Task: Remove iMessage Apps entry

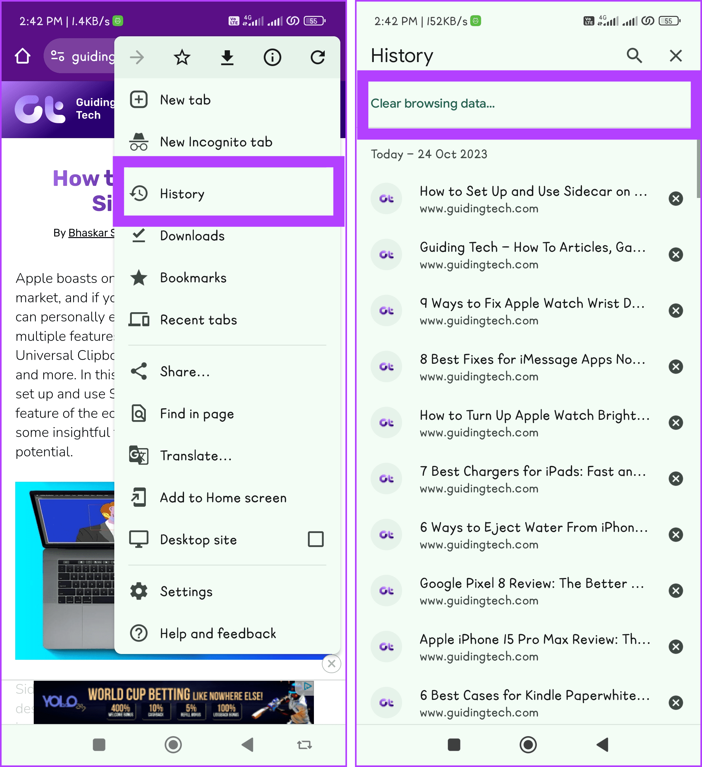Action: pyautogui.click(x=676, y=366)
